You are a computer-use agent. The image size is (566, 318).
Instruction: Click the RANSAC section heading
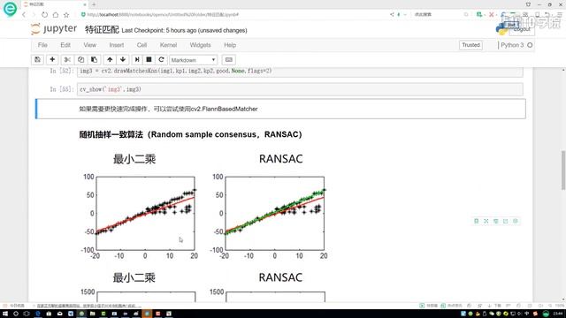(x=191, y=134)
